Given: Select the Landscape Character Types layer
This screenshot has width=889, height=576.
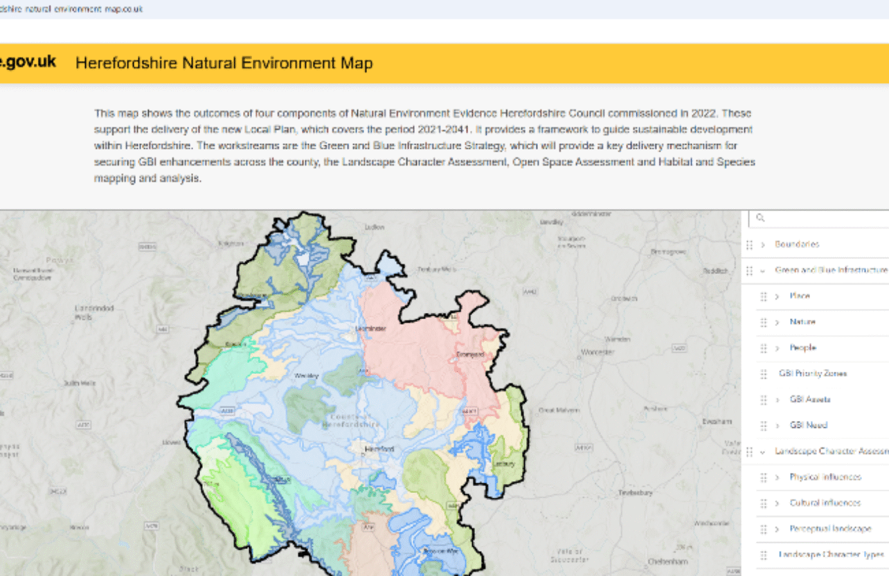Looking at the screenshot, I should [831, 555].
